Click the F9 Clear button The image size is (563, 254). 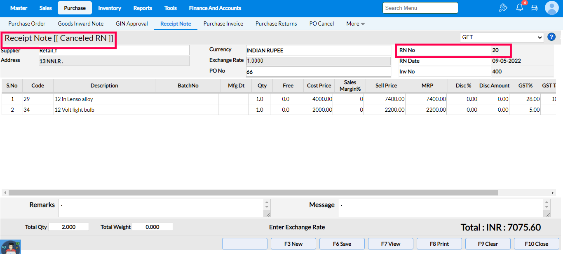click(488, 244)
